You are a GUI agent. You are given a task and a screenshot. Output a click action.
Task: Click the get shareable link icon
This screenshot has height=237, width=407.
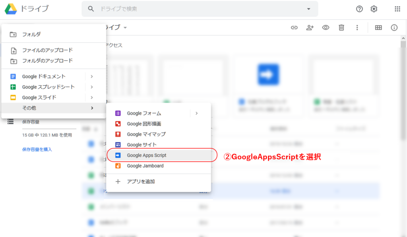point(294,27)
